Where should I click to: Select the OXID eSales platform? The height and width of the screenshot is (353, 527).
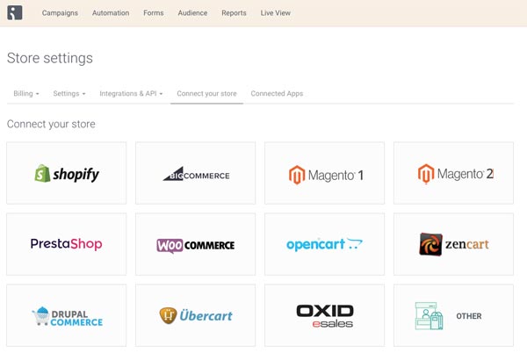click(x=325, y=315)
